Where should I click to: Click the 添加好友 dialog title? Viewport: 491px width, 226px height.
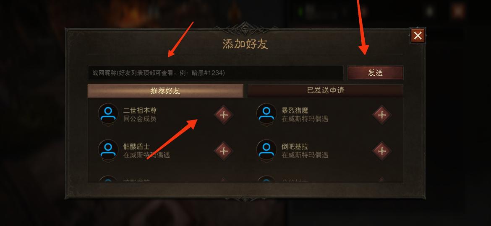pos(245,44)
